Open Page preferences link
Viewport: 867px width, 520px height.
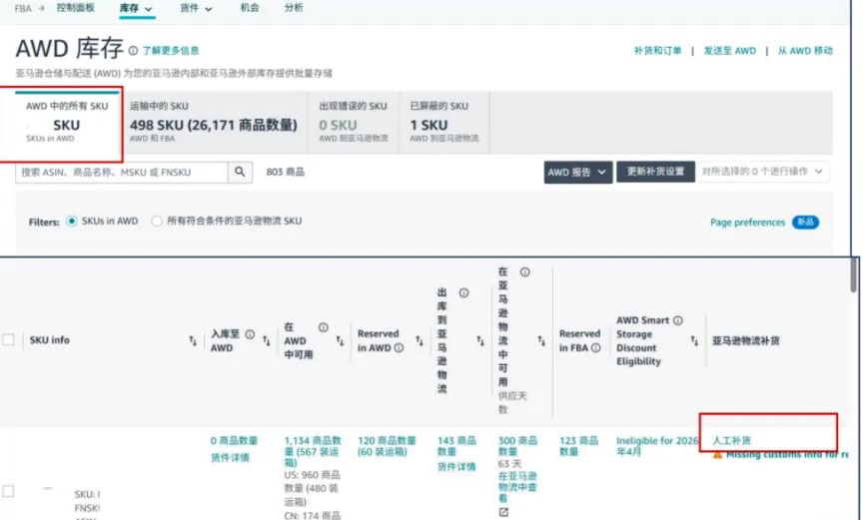tap(747, 223)
